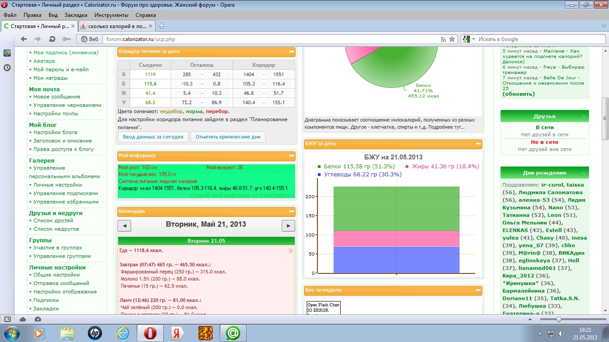Image resolution: width=609 pixels, height=342 pixels.
Task: Launch Internet Explorer from taskbar
Action: tap(122, 333)
